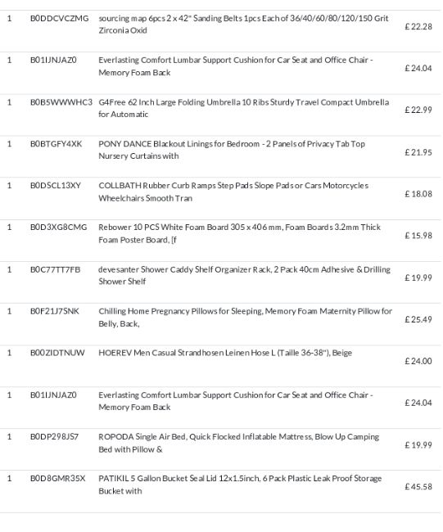This screenshot has width=443, height=532.
Task: Select Chilling Home Pregnancy Pillows description
Action: click(245, 318)
